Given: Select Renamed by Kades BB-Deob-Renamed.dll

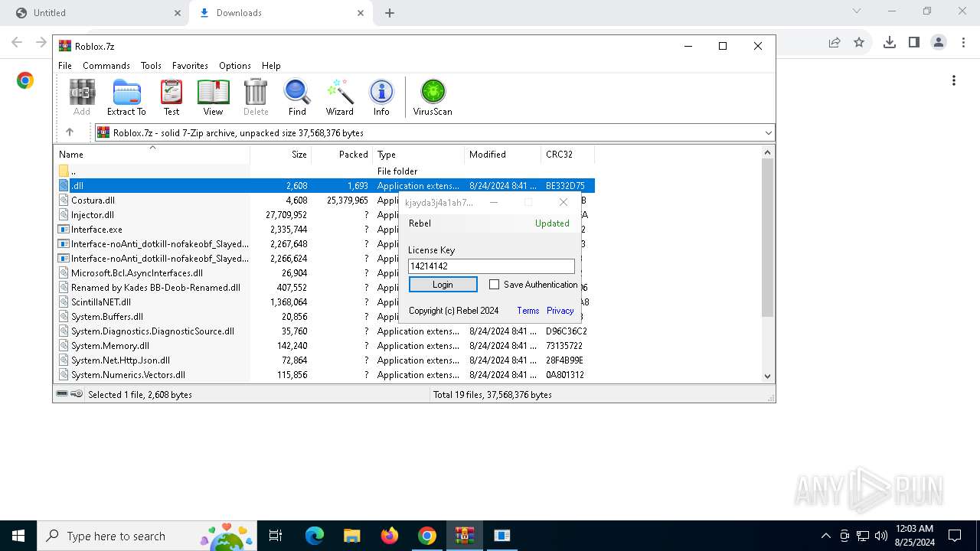Looking at the screenshot, I should [x=155, y=288].
